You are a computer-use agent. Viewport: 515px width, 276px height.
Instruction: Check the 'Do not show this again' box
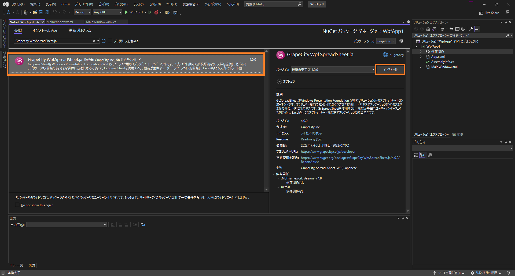[x=17, y=205]
